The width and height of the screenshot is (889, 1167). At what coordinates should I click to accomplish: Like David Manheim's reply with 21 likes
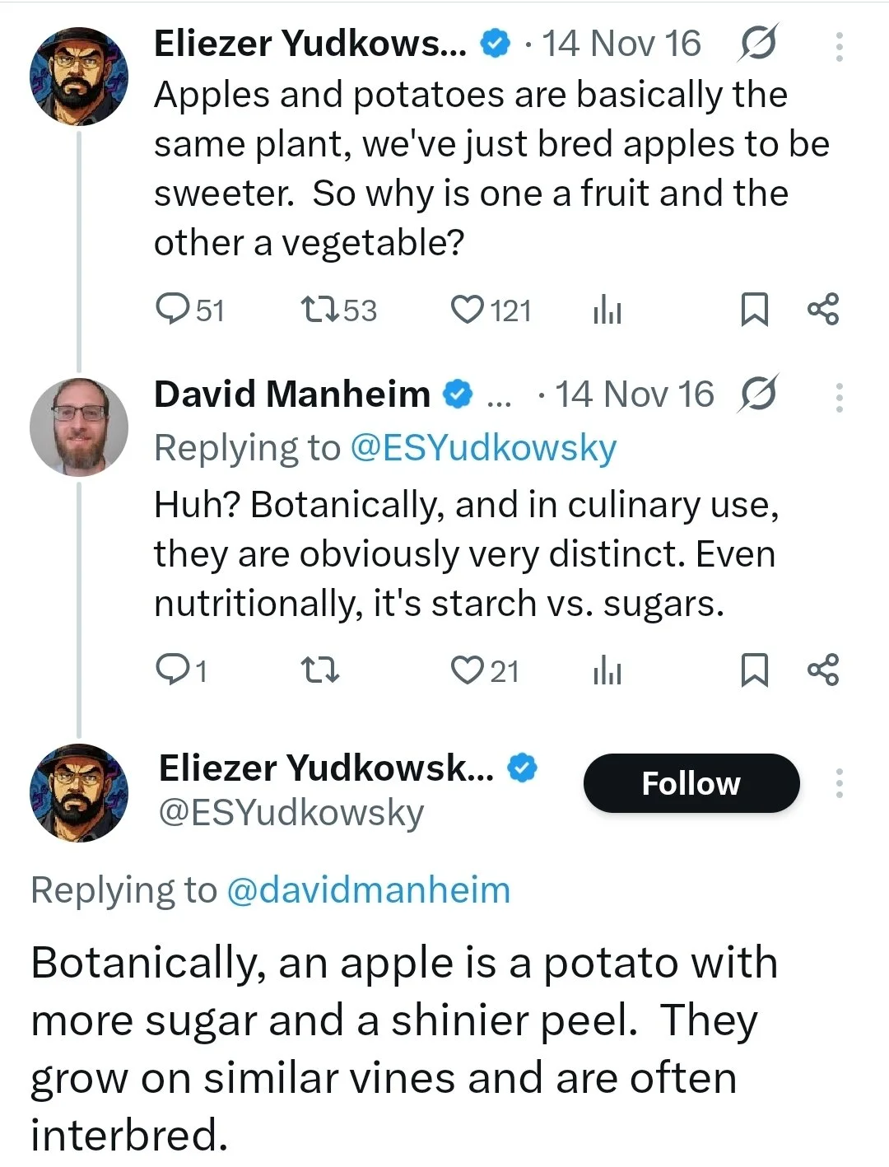pos(468,670)
